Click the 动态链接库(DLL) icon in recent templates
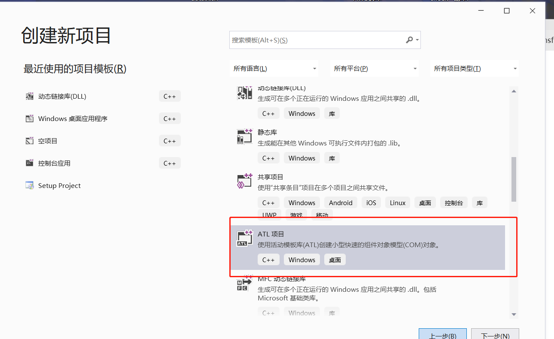This screenshot has height=339, width=554. coord(30,97)
